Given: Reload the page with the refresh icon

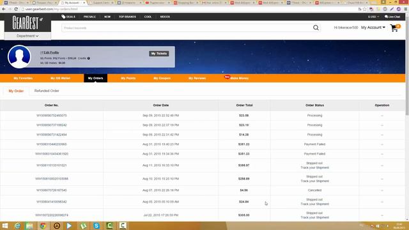Looking at the screenshot, I should click(16, 9).
